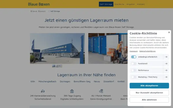The image size is (173, 108).
Task: Toggle the Unbedingt erforderlich switch
Action: click(133, 57)
